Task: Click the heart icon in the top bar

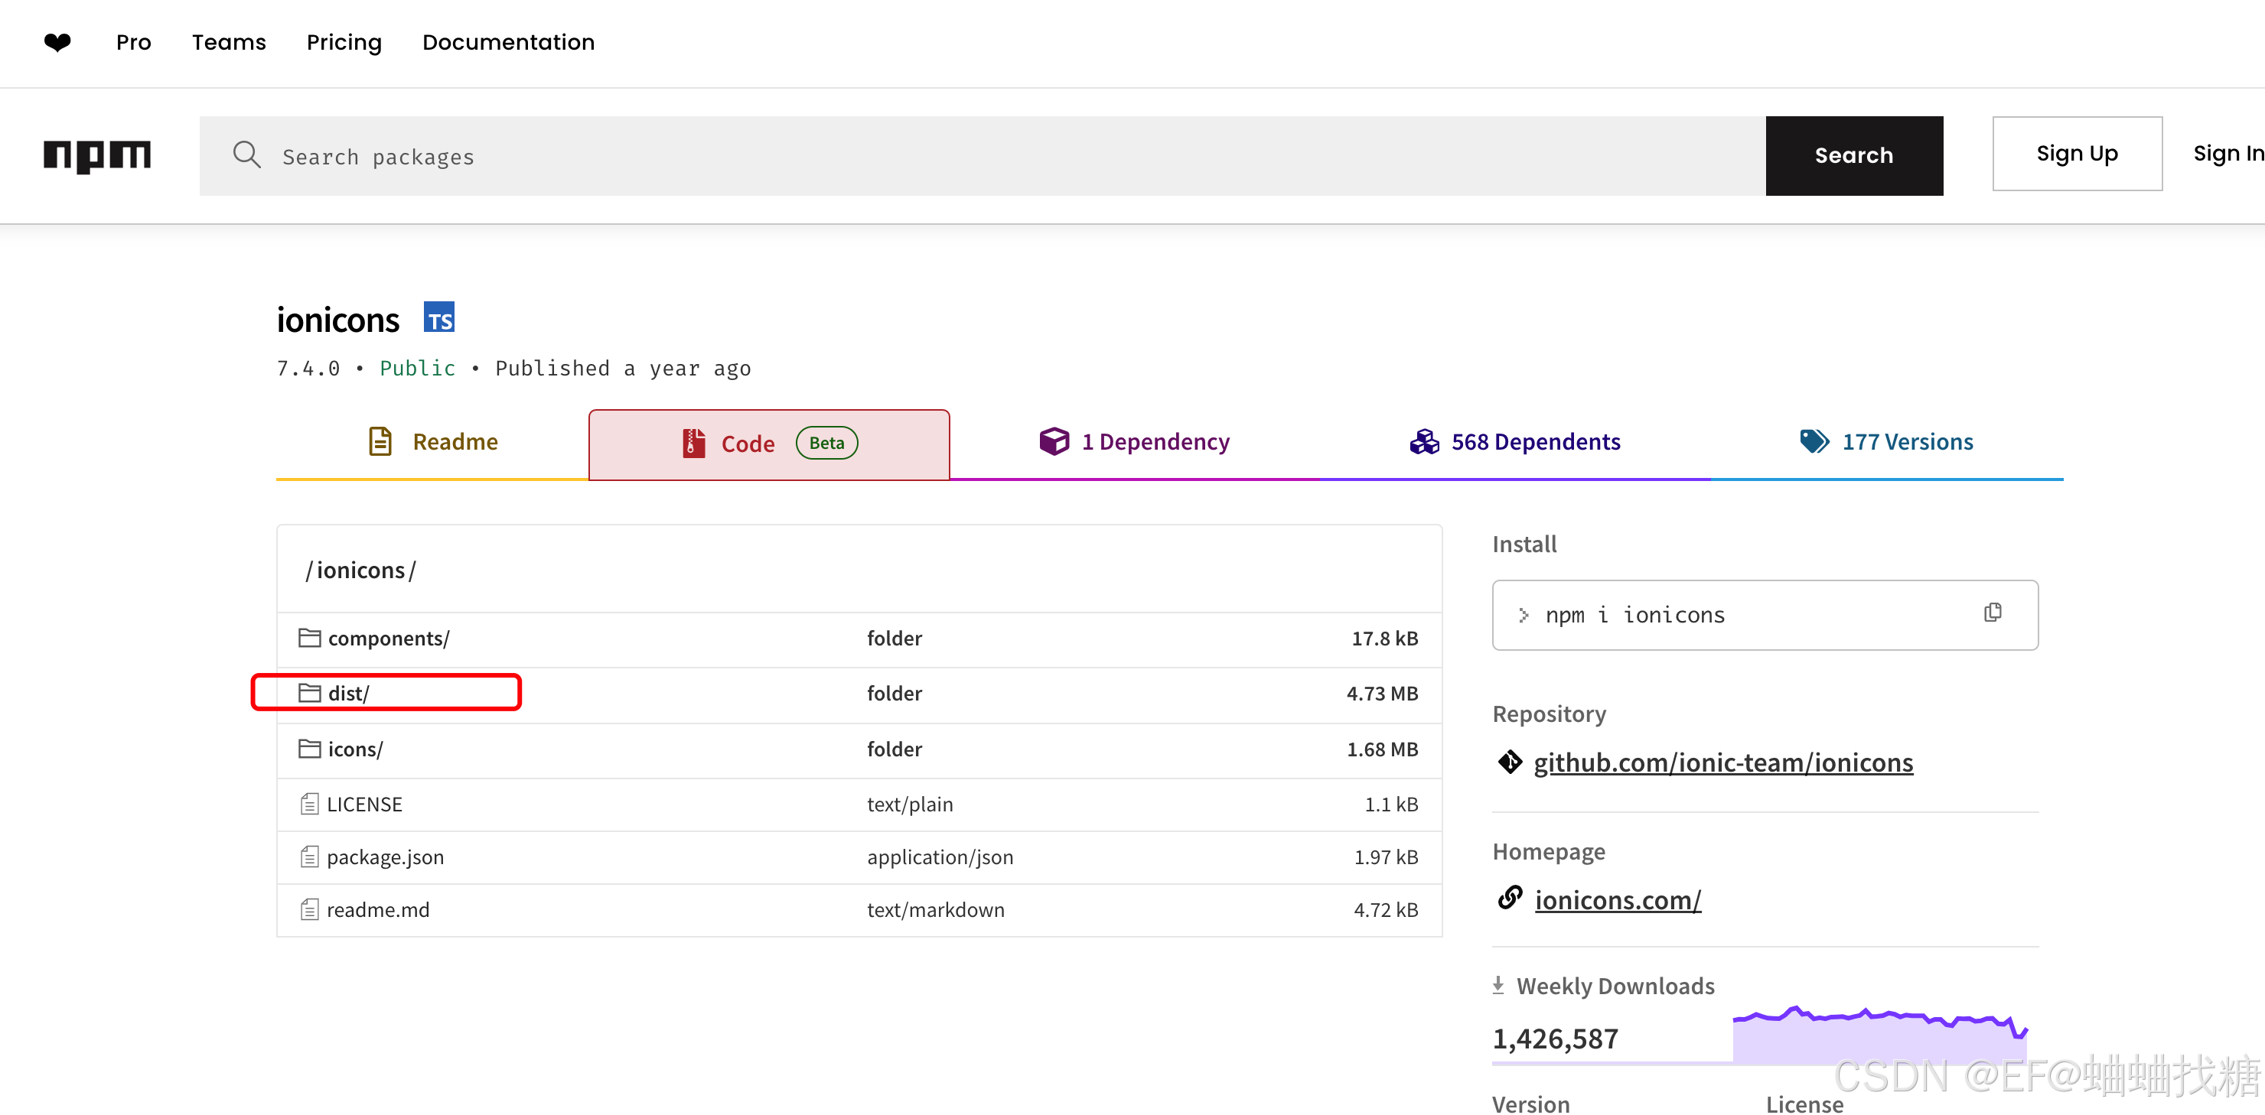Action: click(x=57, y=41)
